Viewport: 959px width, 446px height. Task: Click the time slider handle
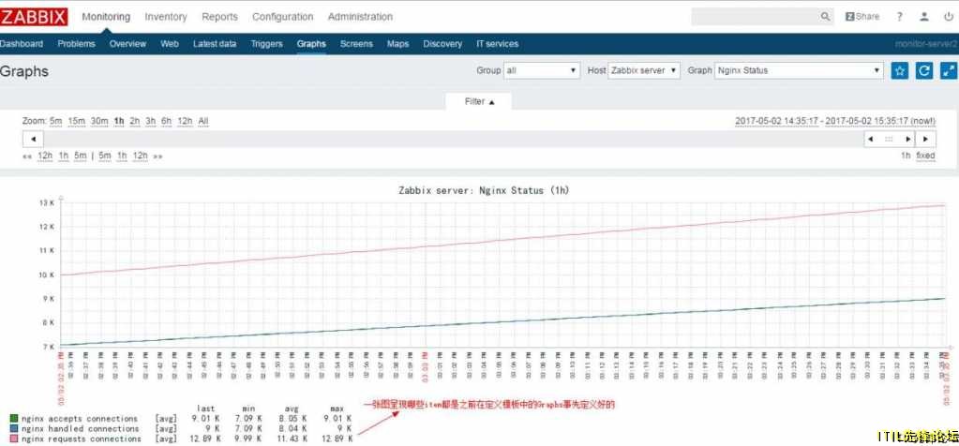pos(890,140)
